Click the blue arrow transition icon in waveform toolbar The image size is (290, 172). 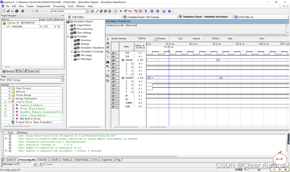108,71
